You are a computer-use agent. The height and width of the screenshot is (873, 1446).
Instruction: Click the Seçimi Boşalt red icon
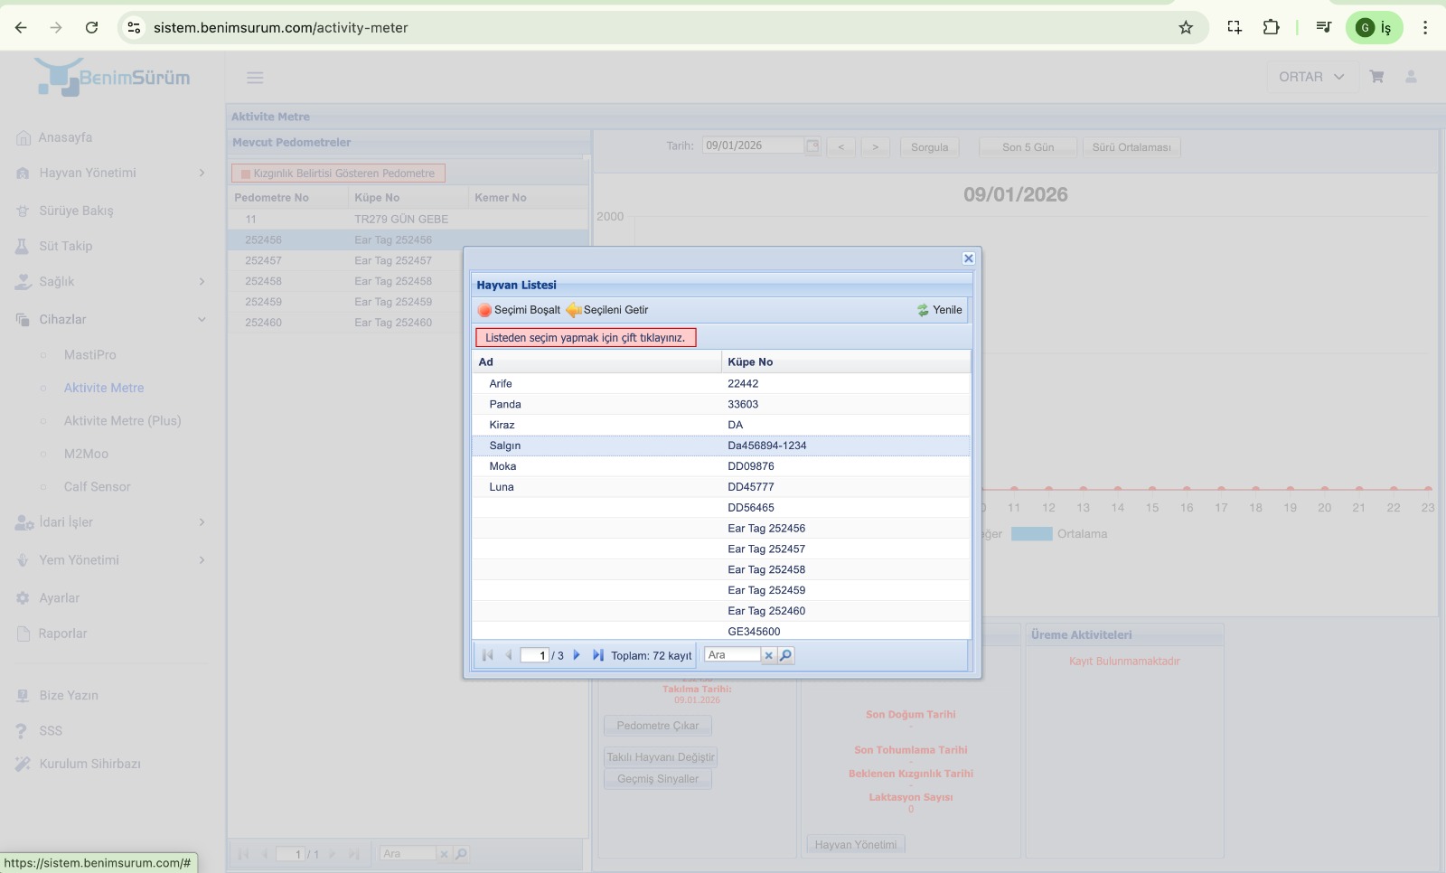pyautogui.click(x=485, y=310)
